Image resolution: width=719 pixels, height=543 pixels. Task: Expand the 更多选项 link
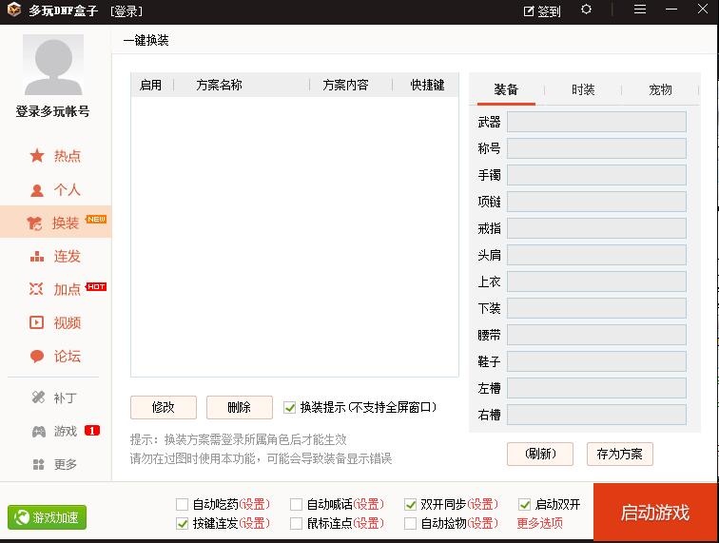click(x=539, y=523)
